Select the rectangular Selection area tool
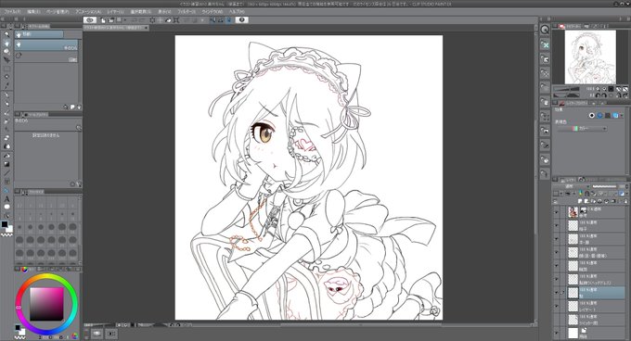Image resolution: width=631 pixels, height=341 pixels. [x=6, y=69]
